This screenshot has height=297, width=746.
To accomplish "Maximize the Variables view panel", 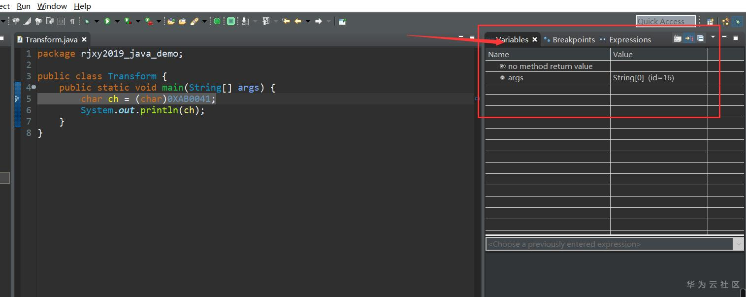I will [736, 37].
